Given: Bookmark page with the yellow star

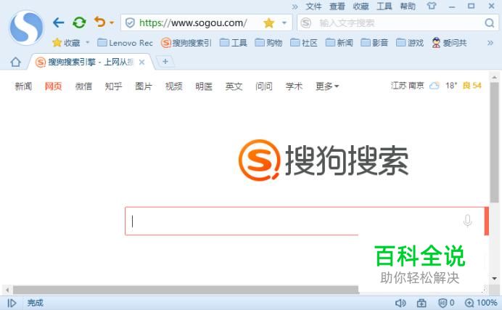Looking at the screenshot, I should point(269,23).
